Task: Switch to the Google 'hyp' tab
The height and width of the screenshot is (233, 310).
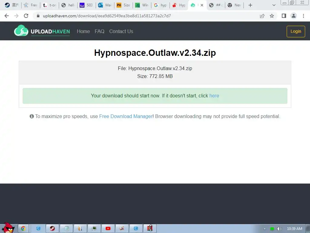Action: pyautogui.click(x=160, y=5)
